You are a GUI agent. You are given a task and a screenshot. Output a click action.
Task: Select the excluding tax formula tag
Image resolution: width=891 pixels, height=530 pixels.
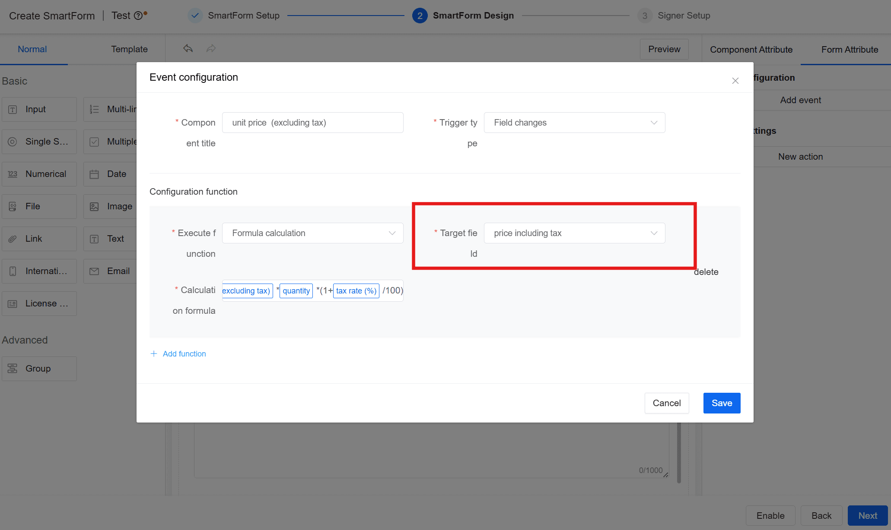[x=248, y=291]
